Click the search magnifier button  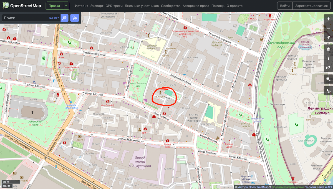64,18
